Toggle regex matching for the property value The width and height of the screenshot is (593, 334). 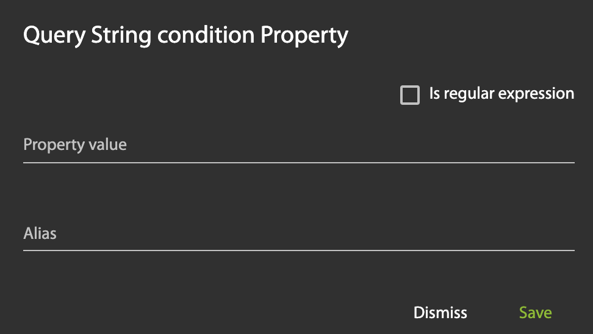[410, 94]
